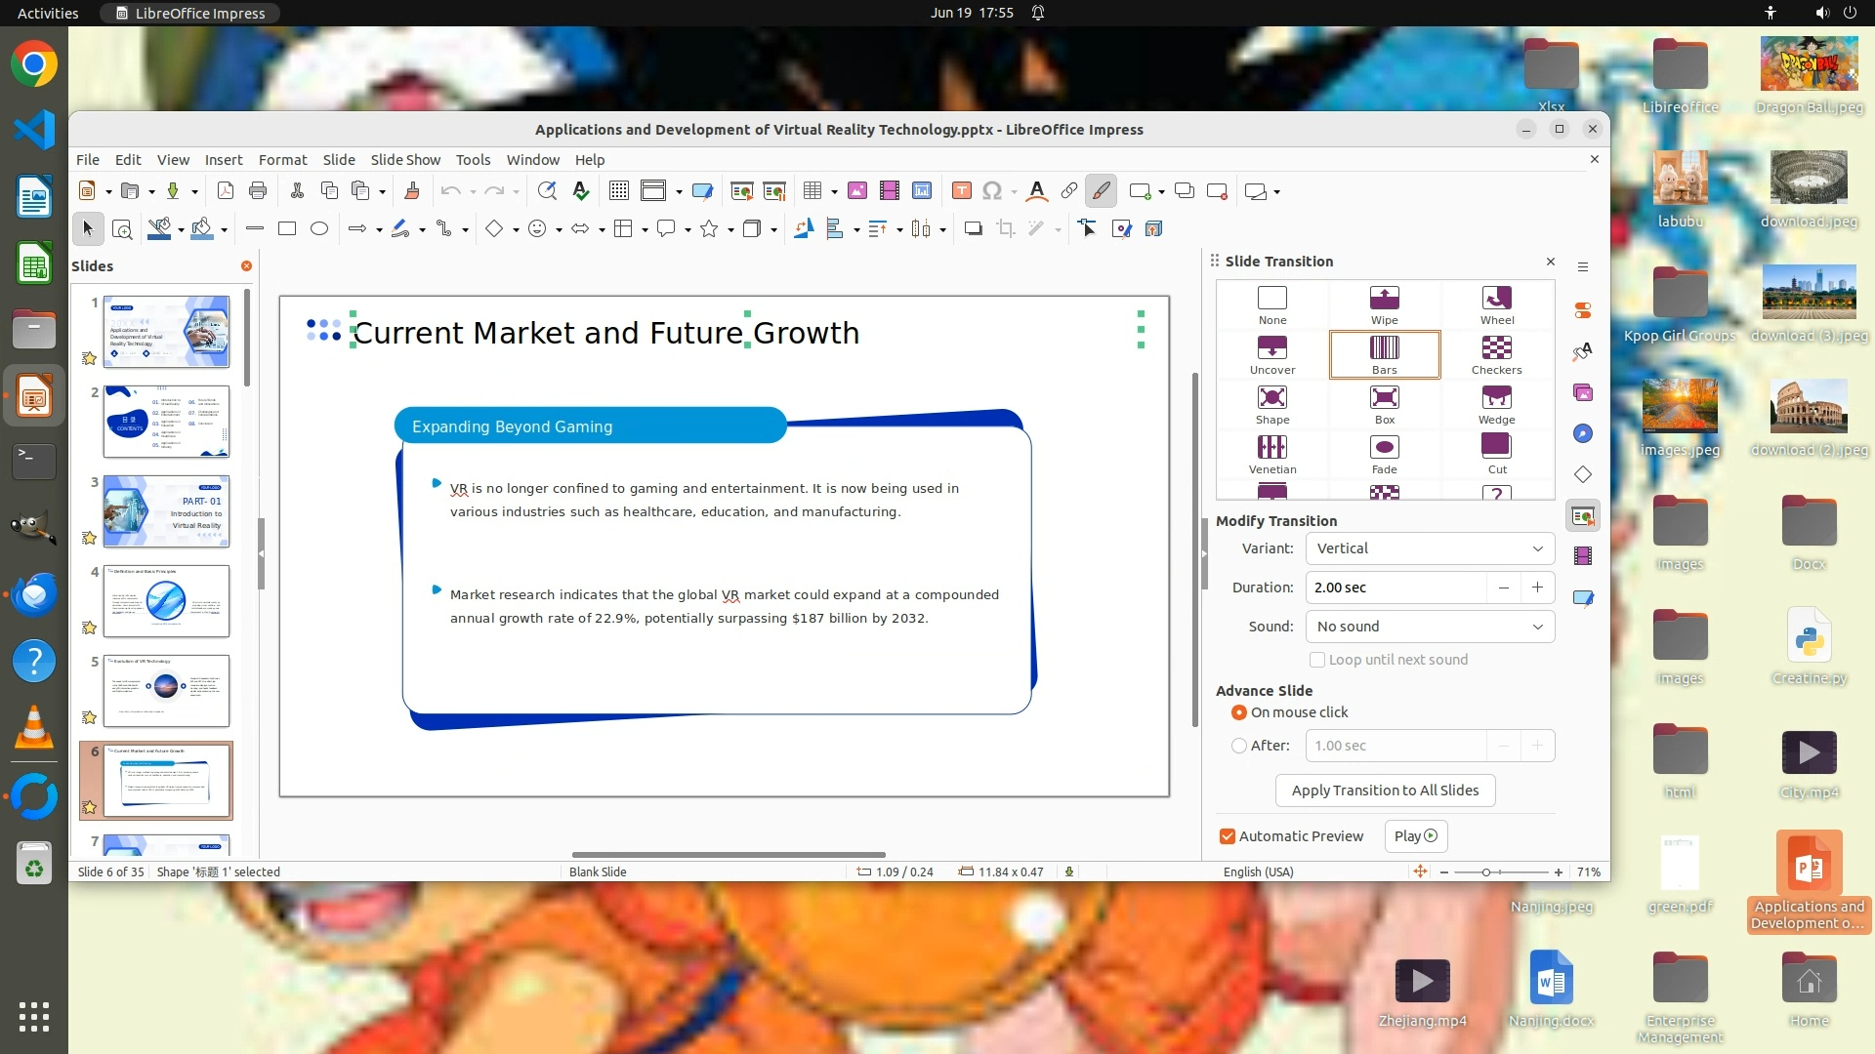
Task: Expand the Sound dropdown
Action: coord(1430,627)
